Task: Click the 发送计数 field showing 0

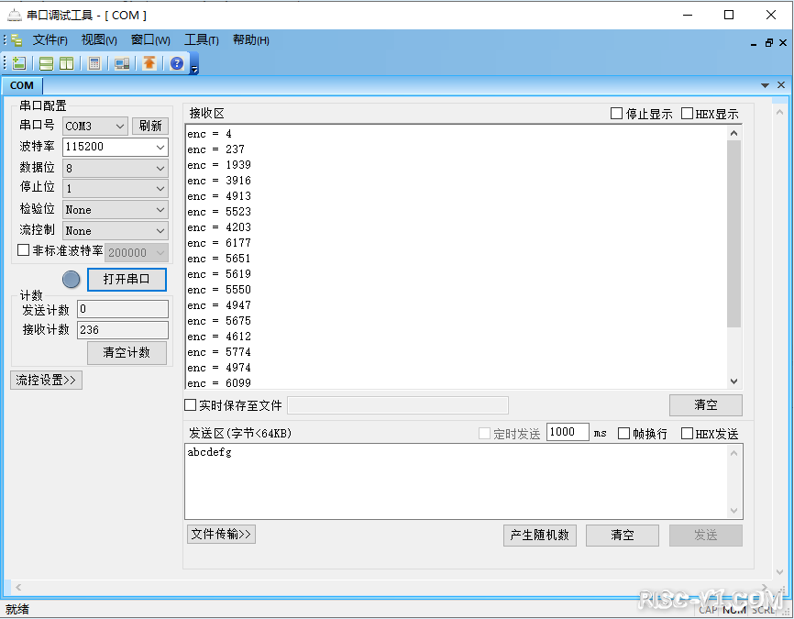Action: click(123, 309)
